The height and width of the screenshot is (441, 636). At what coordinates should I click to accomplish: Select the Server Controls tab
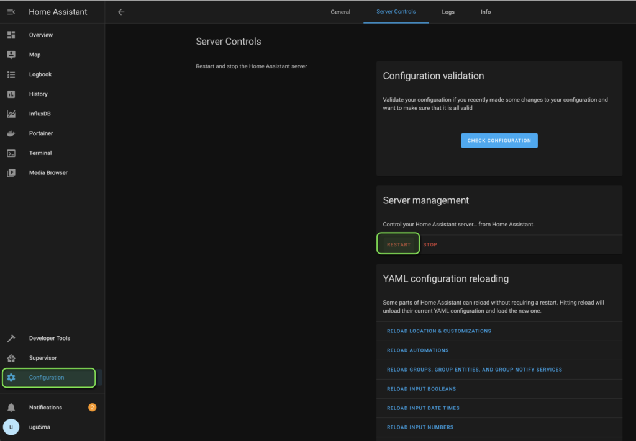click(396, 11)
